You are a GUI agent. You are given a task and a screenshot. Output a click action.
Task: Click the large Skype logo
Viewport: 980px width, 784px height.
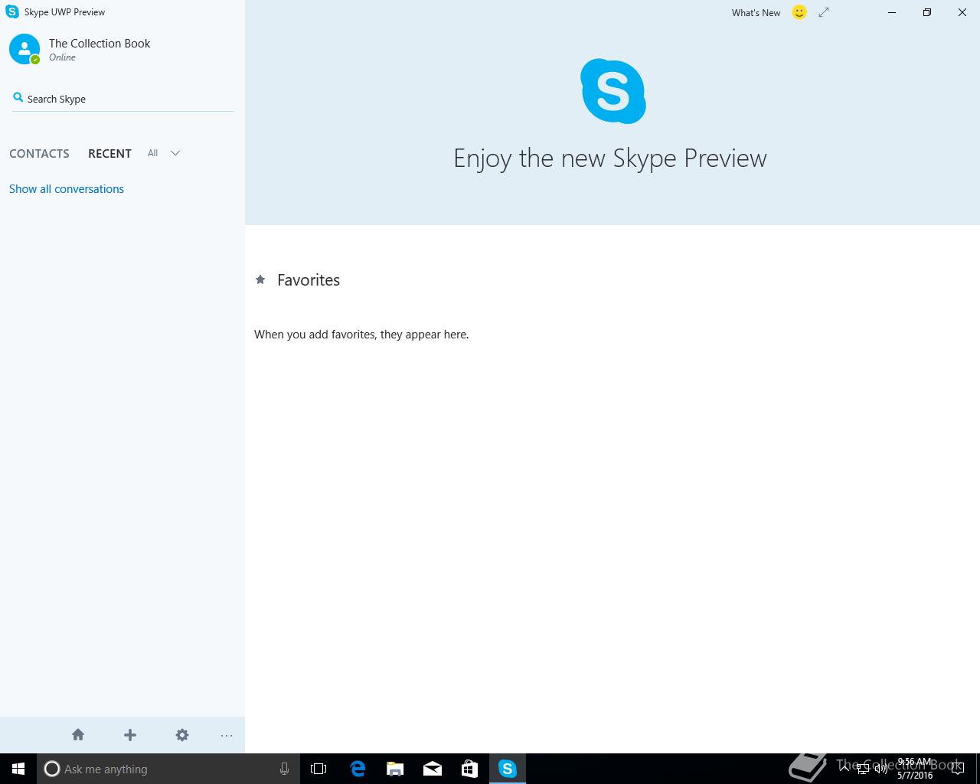tap(612, 91)
